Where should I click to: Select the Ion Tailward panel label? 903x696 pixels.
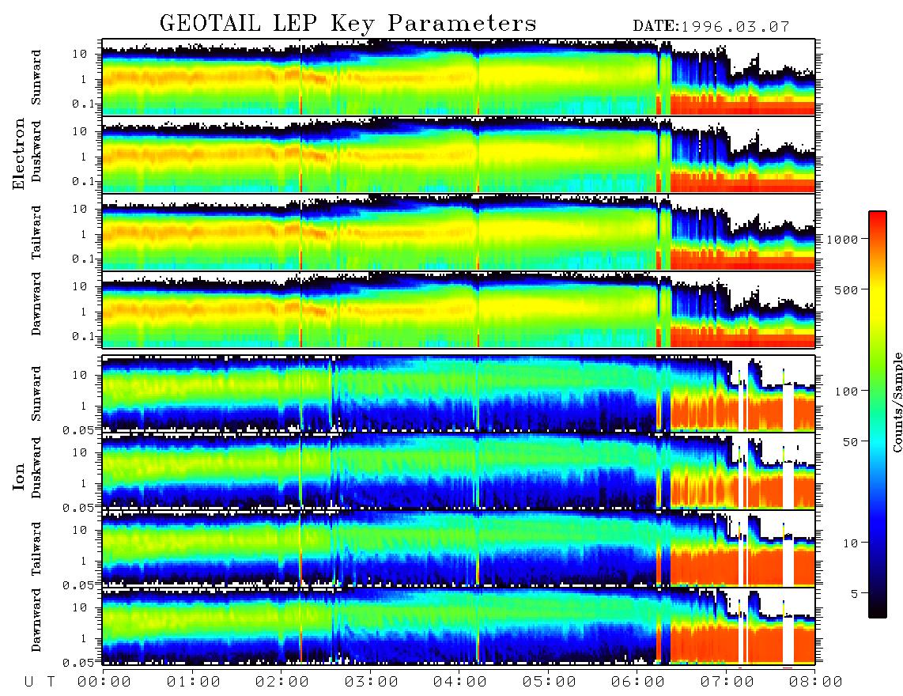point(36,549)
